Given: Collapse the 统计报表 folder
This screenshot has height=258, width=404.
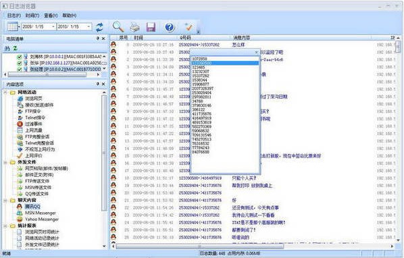Looking at the screenshot, I should point(5,226).
